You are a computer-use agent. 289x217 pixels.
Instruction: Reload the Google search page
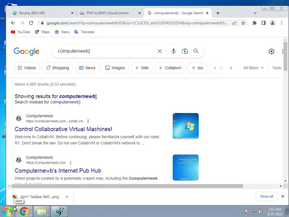coord(31,23)
